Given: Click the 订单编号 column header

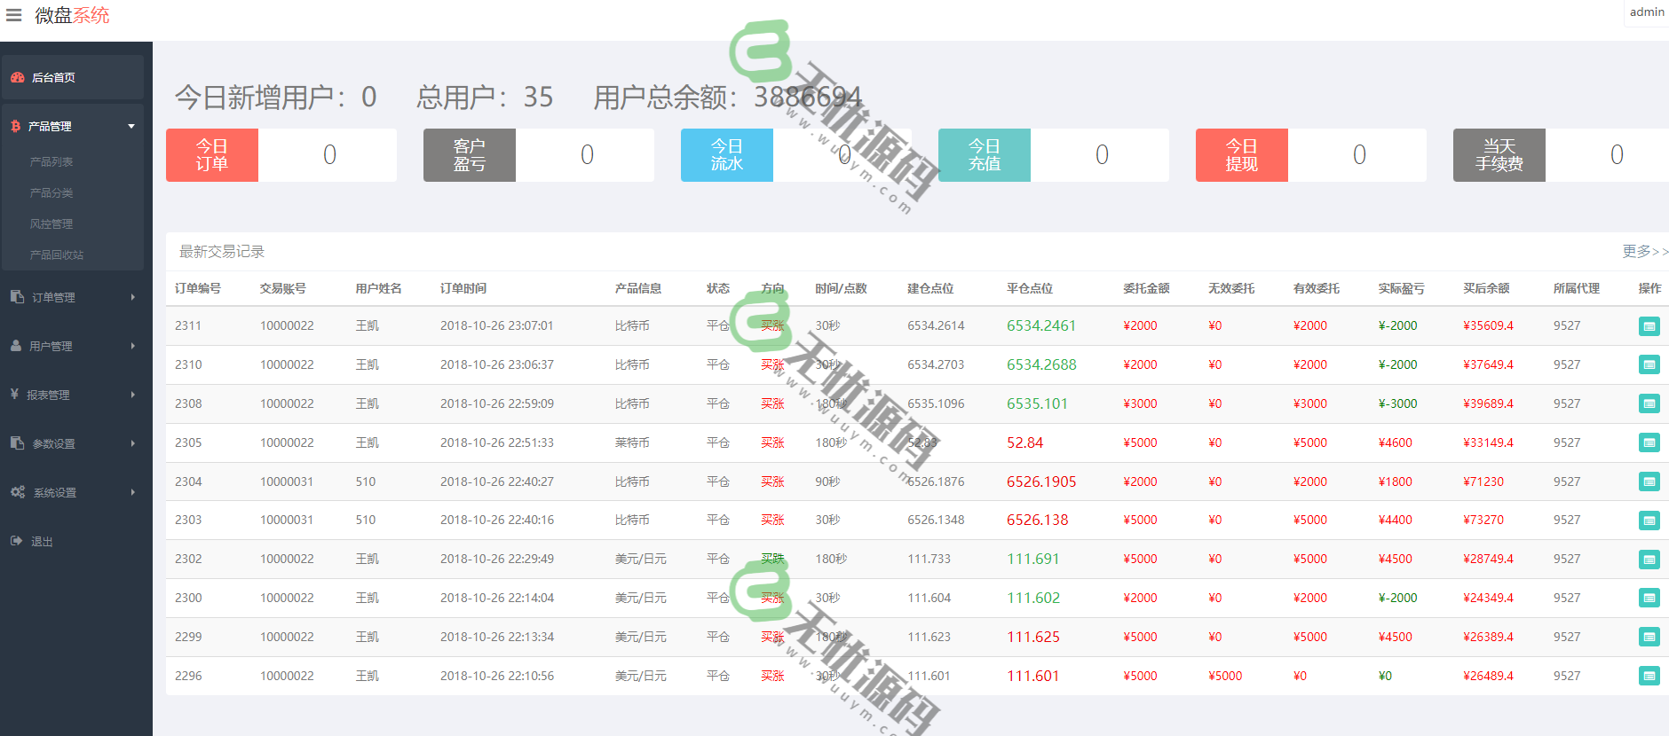Looking at the screenshot, I should pyautogui.click(x=198, y=288).
